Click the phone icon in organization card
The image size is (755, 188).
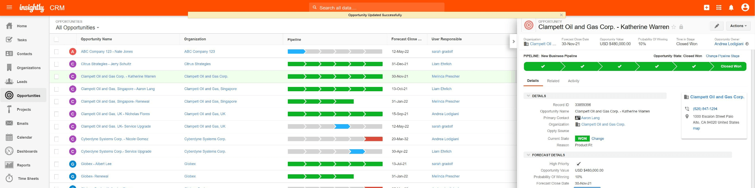click(687, 109)
